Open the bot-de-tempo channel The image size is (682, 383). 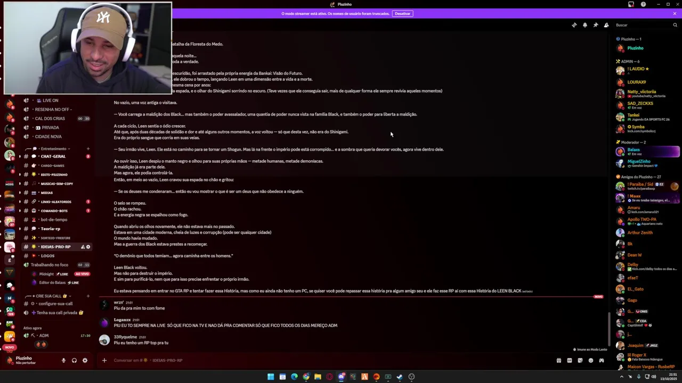click(x=56, y=220)
